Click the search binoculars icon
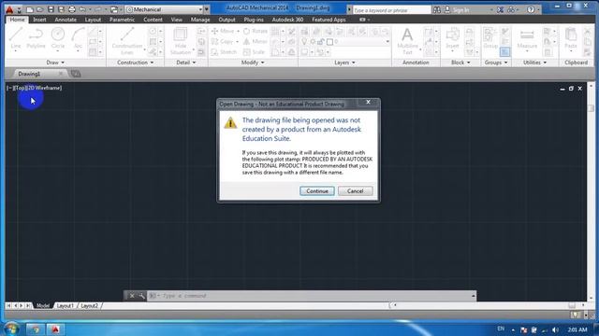This screenshot has width=599, height=336. pos(437,10)
